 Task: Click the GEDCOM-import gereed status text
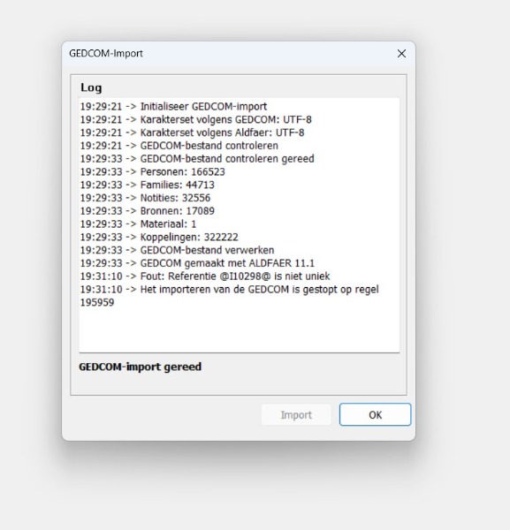click(140, 367)
